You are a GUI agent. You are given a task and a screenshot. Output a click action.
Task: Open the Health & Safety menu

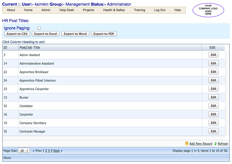tap(114, 10)
